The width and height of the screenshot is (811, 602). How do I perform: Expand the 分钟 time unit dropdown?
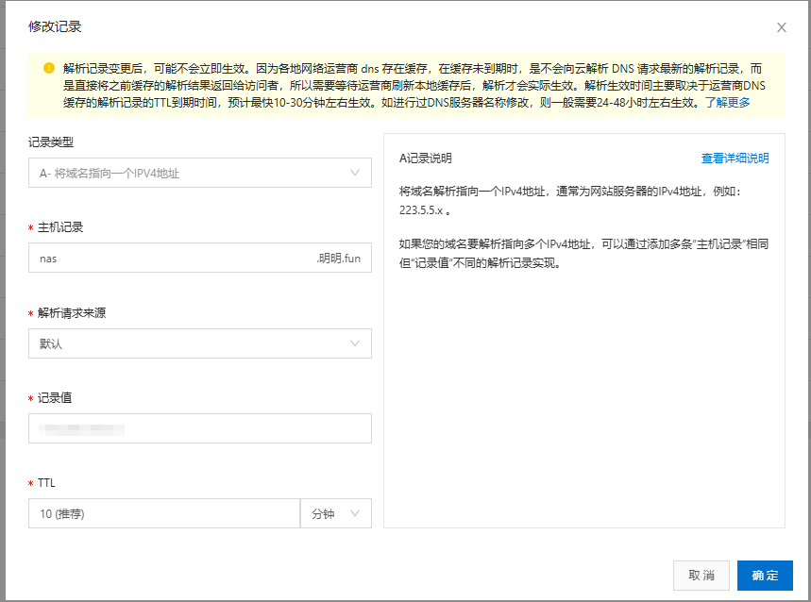tap(336, 513)
